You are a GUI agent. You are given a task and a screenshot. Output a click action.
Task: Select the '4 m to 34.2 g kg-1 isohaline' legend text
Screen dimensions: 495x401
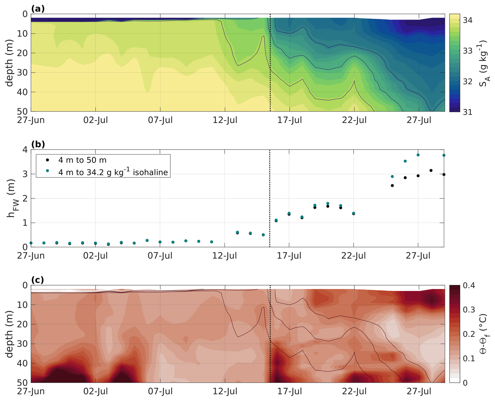coord(113,172)
